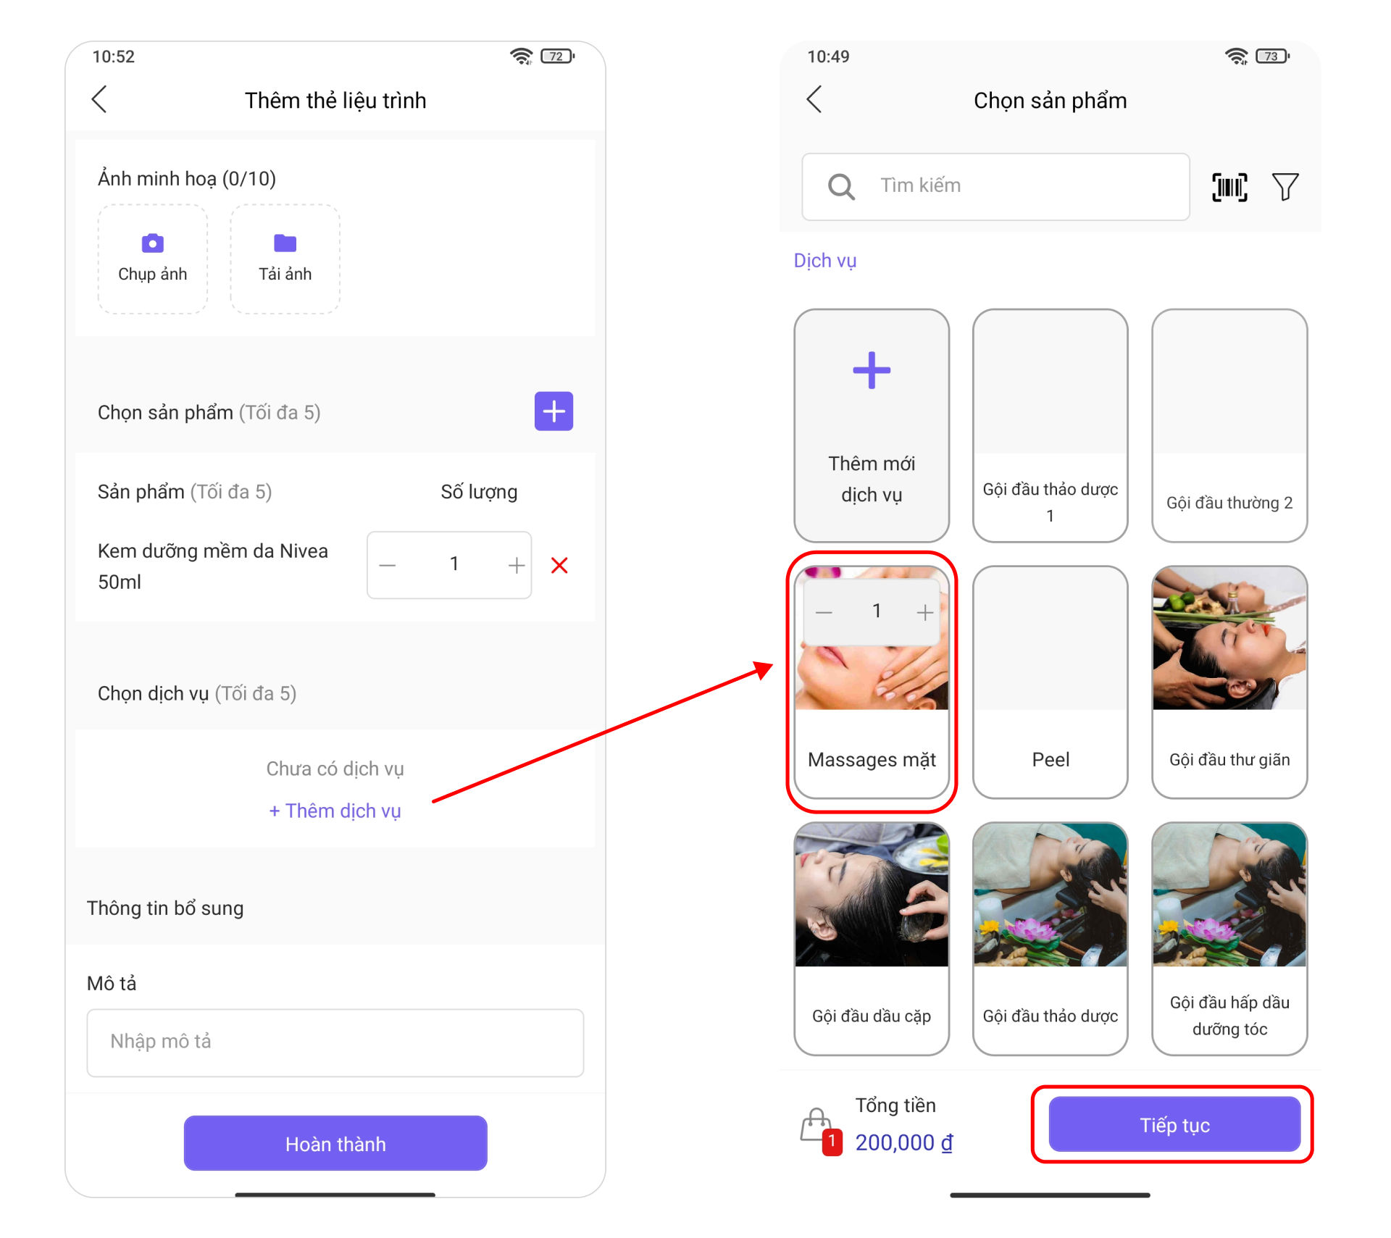
Task: Decrease Nivea product quantity with minus
Action: 388,565
